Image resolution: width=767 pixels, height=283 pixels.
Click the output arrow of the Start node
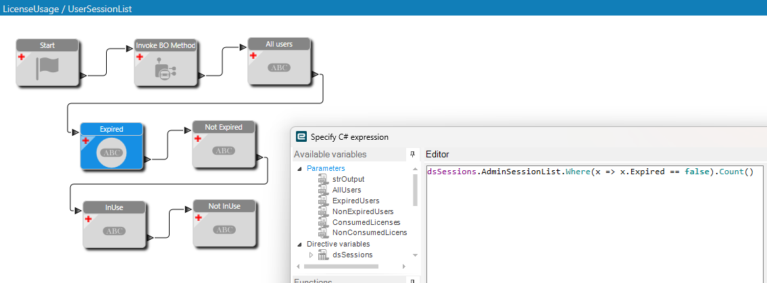(x=83, y=76)
